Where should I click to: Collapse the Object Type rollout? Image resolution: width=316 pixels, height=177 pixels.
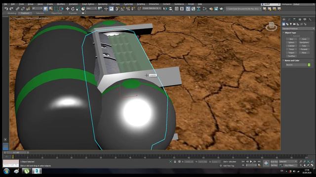tap(290, 32)
